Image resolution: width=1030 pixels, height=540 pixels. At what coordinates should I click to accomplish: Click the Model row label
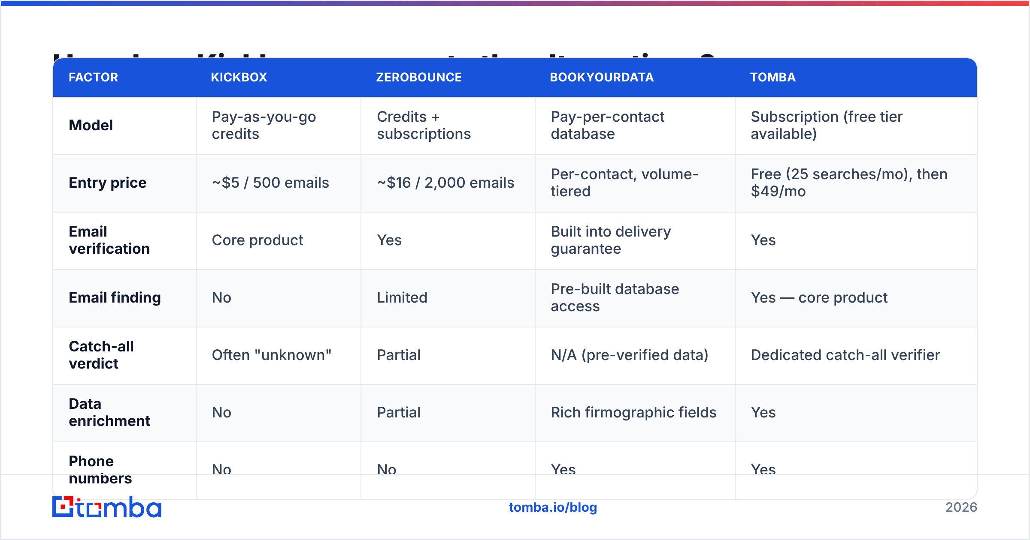click(91, 125)
